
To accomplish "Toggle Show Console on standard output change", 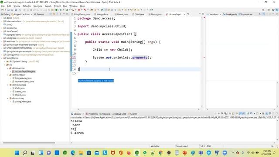I will [240, 113].
